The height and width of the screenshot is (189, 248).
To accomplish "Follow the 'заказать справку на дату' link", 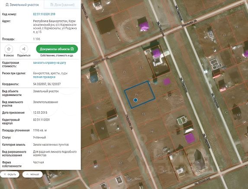I will click(x=49, y=63).
